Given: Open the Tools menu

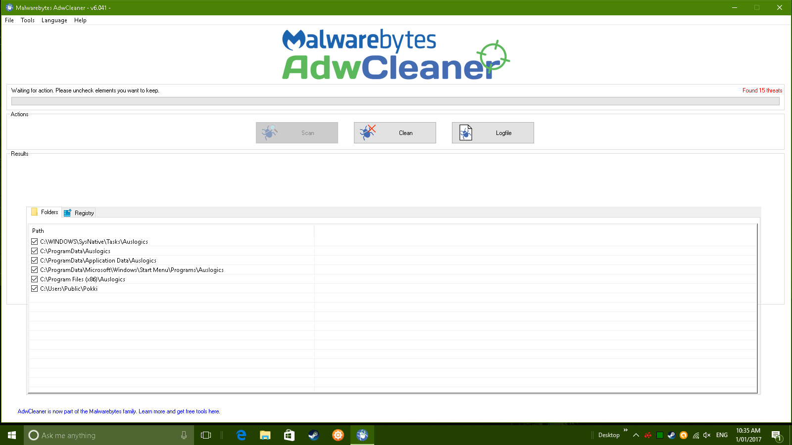Looking at the screenshot, I should [x=28, y=20].
